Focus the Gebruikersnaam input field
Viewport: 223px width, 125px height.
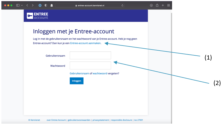tap(90, 55)
